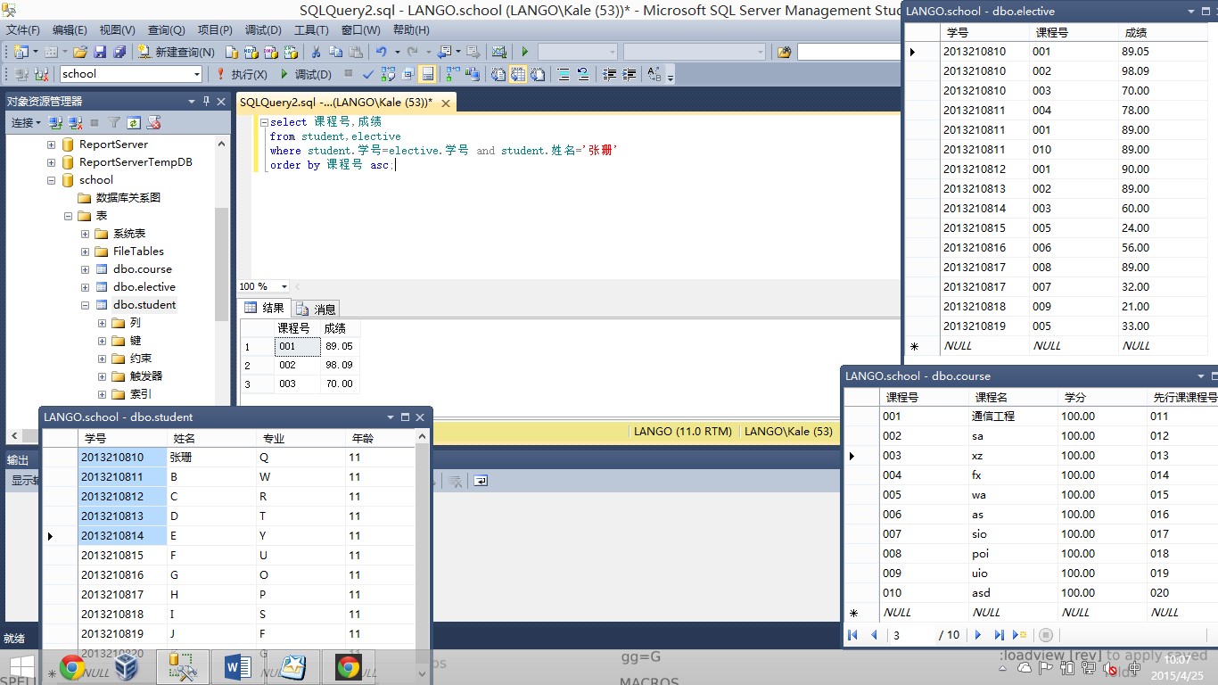The image size is (1218, 685).
Task: Select the 数据库关系图 tree item
Action: [x=128, y=198]
